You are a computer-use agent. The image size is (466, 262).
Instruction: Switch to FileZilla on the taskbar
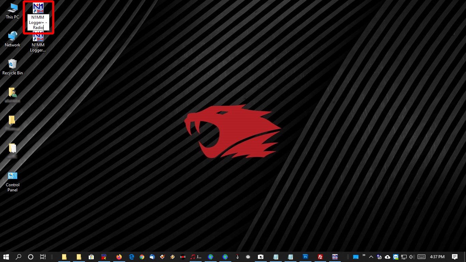(x=320, y=257)
